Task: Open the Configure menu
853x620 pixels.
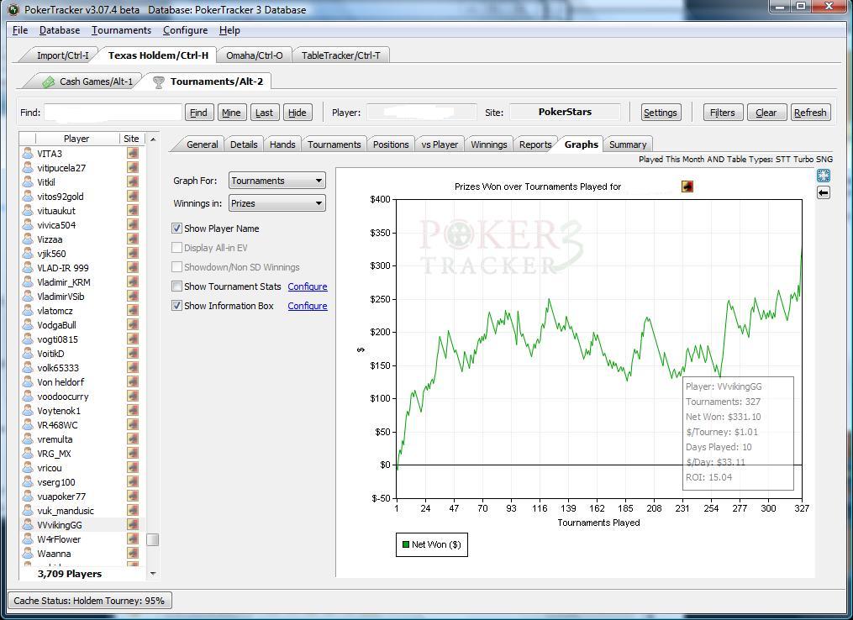Action: pos(185,30)
